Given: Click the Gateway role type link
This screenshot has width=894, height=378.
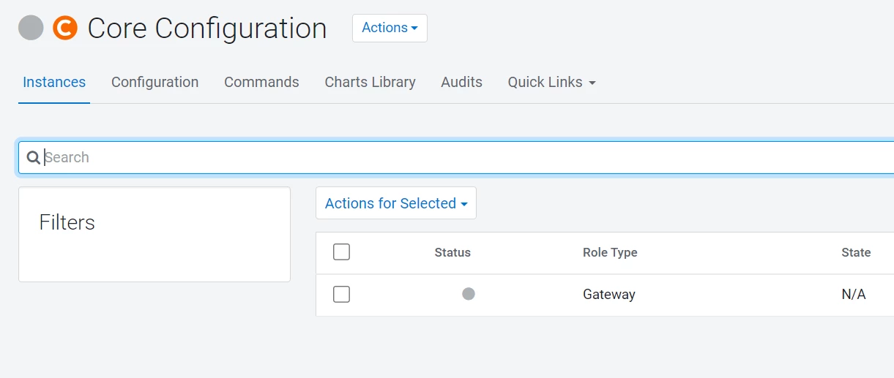Looking at the screenshot, I should (609, 295).
